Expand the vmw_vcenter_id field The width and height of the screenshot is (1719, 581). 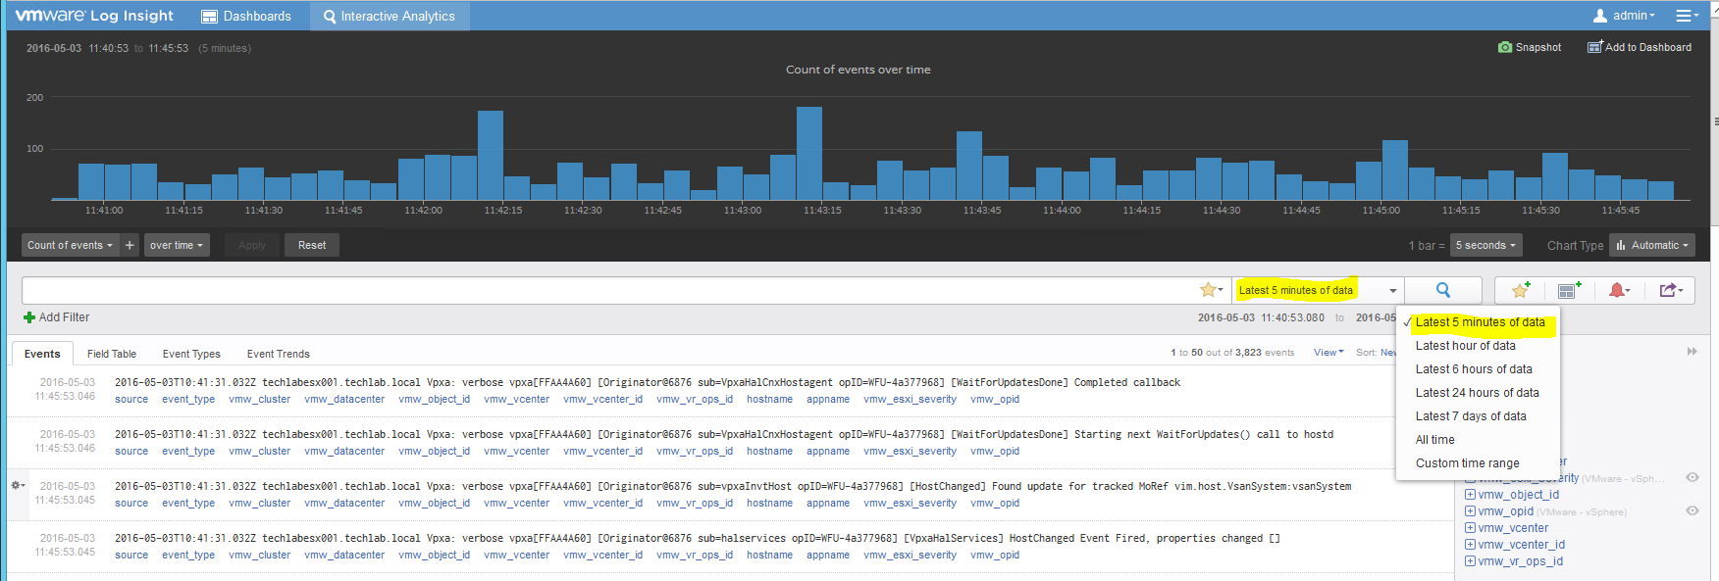click(1470, 545)
